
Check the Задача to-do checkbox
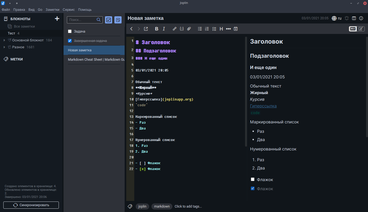click(70, 31)
